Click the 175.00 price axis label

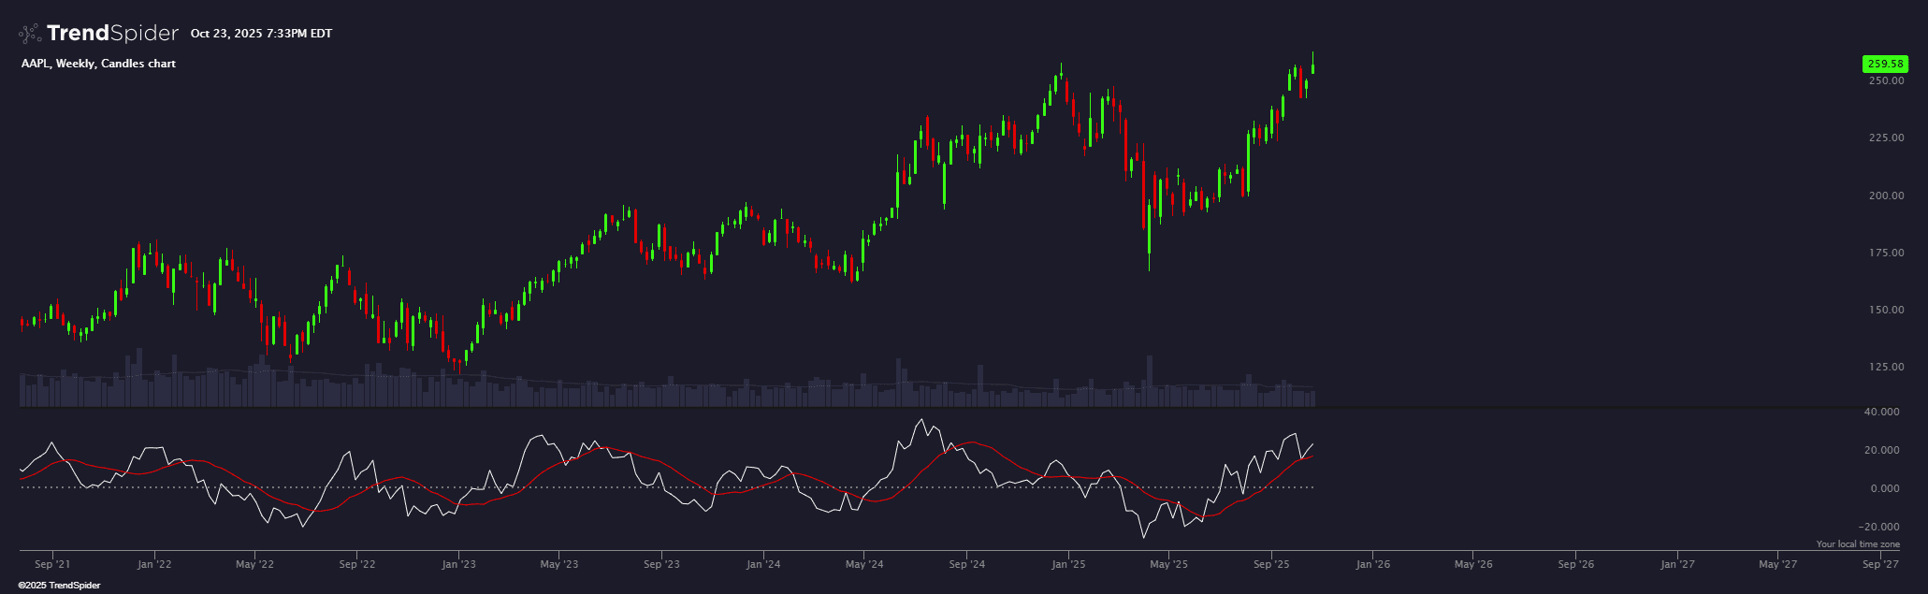(x=1886, y=253)
